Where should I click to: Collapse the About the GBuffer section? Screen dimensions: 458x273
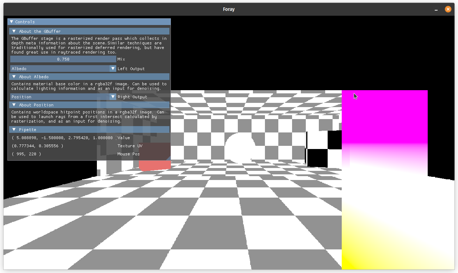[89, 31]
